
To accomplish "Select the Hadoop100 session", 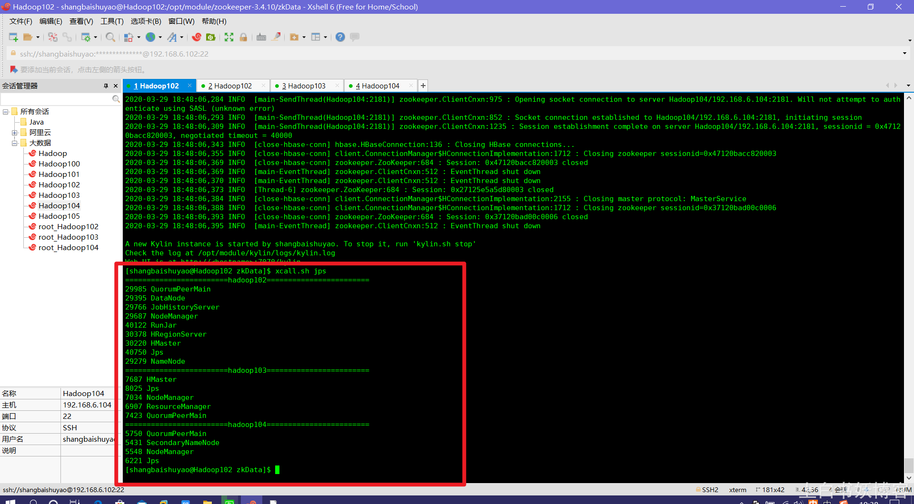I will click(59, 164).
